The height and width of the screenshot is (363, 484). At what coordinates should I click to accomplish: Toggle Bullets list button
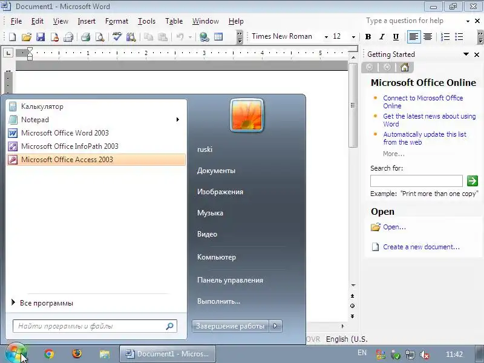[x=459, y=37]
